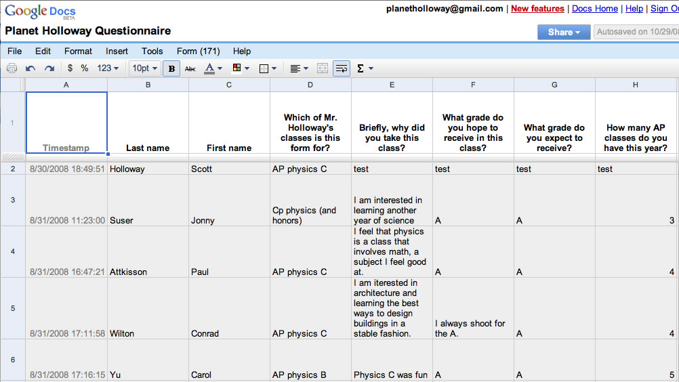Open the Insert menu
Screen dimensions: 679x382
117,51
